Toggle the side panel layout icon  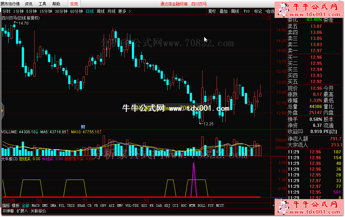pos(268,18)
